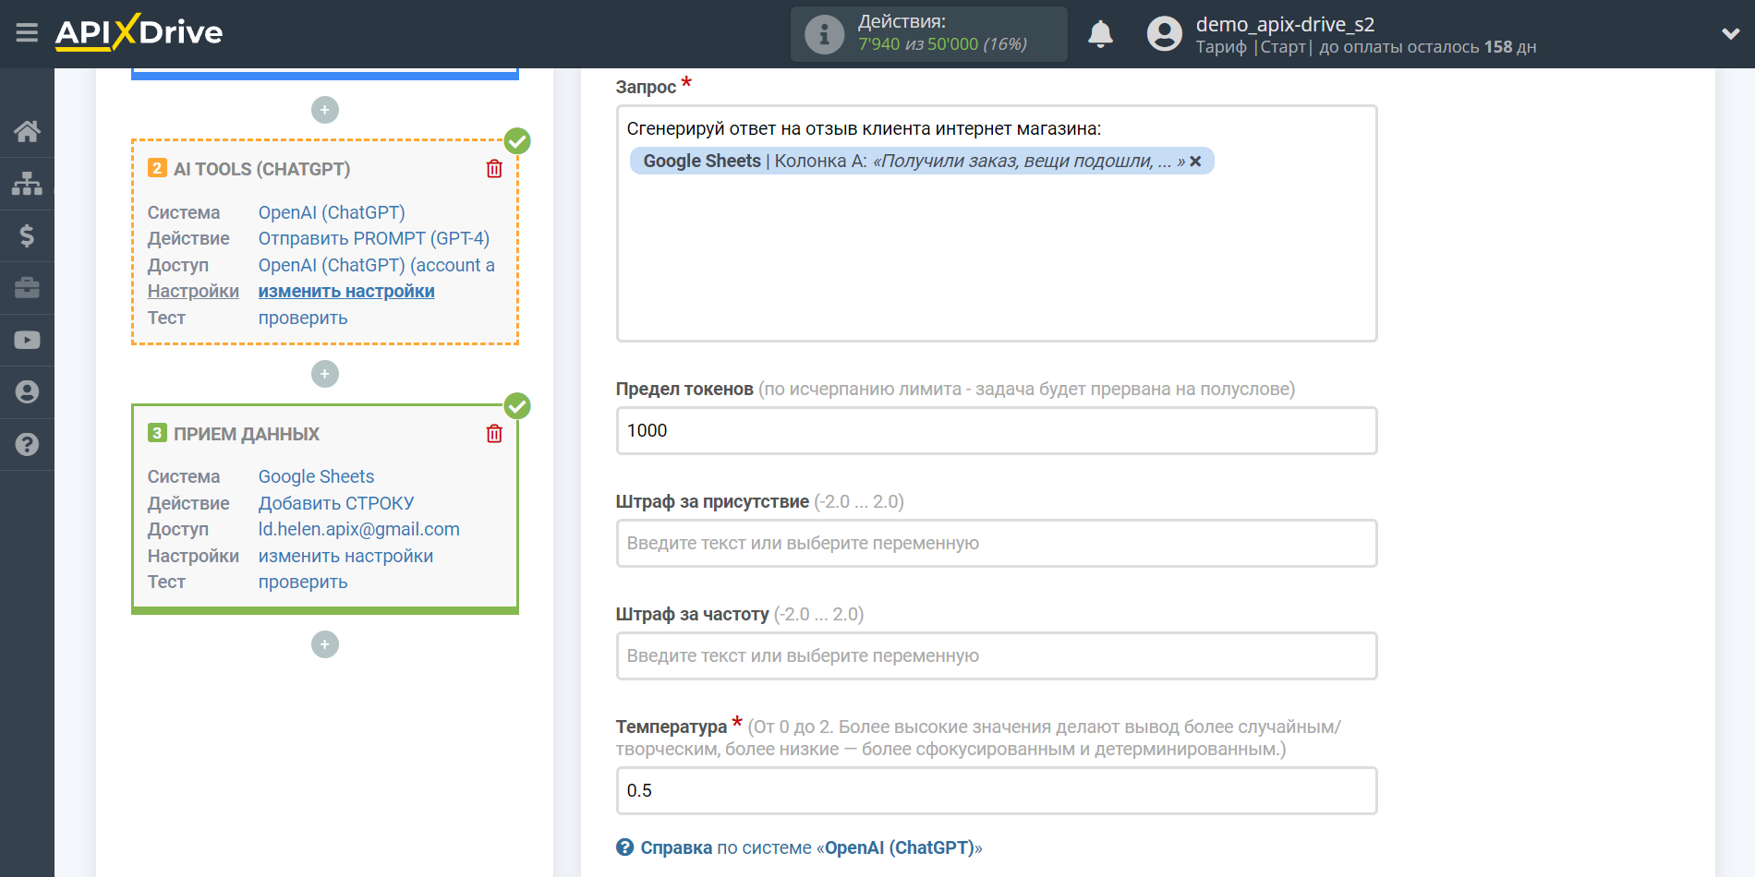This screenshot has height=877, width=1755.
Task: Click the user avatar icon
Action: (x=1164, y=34)
